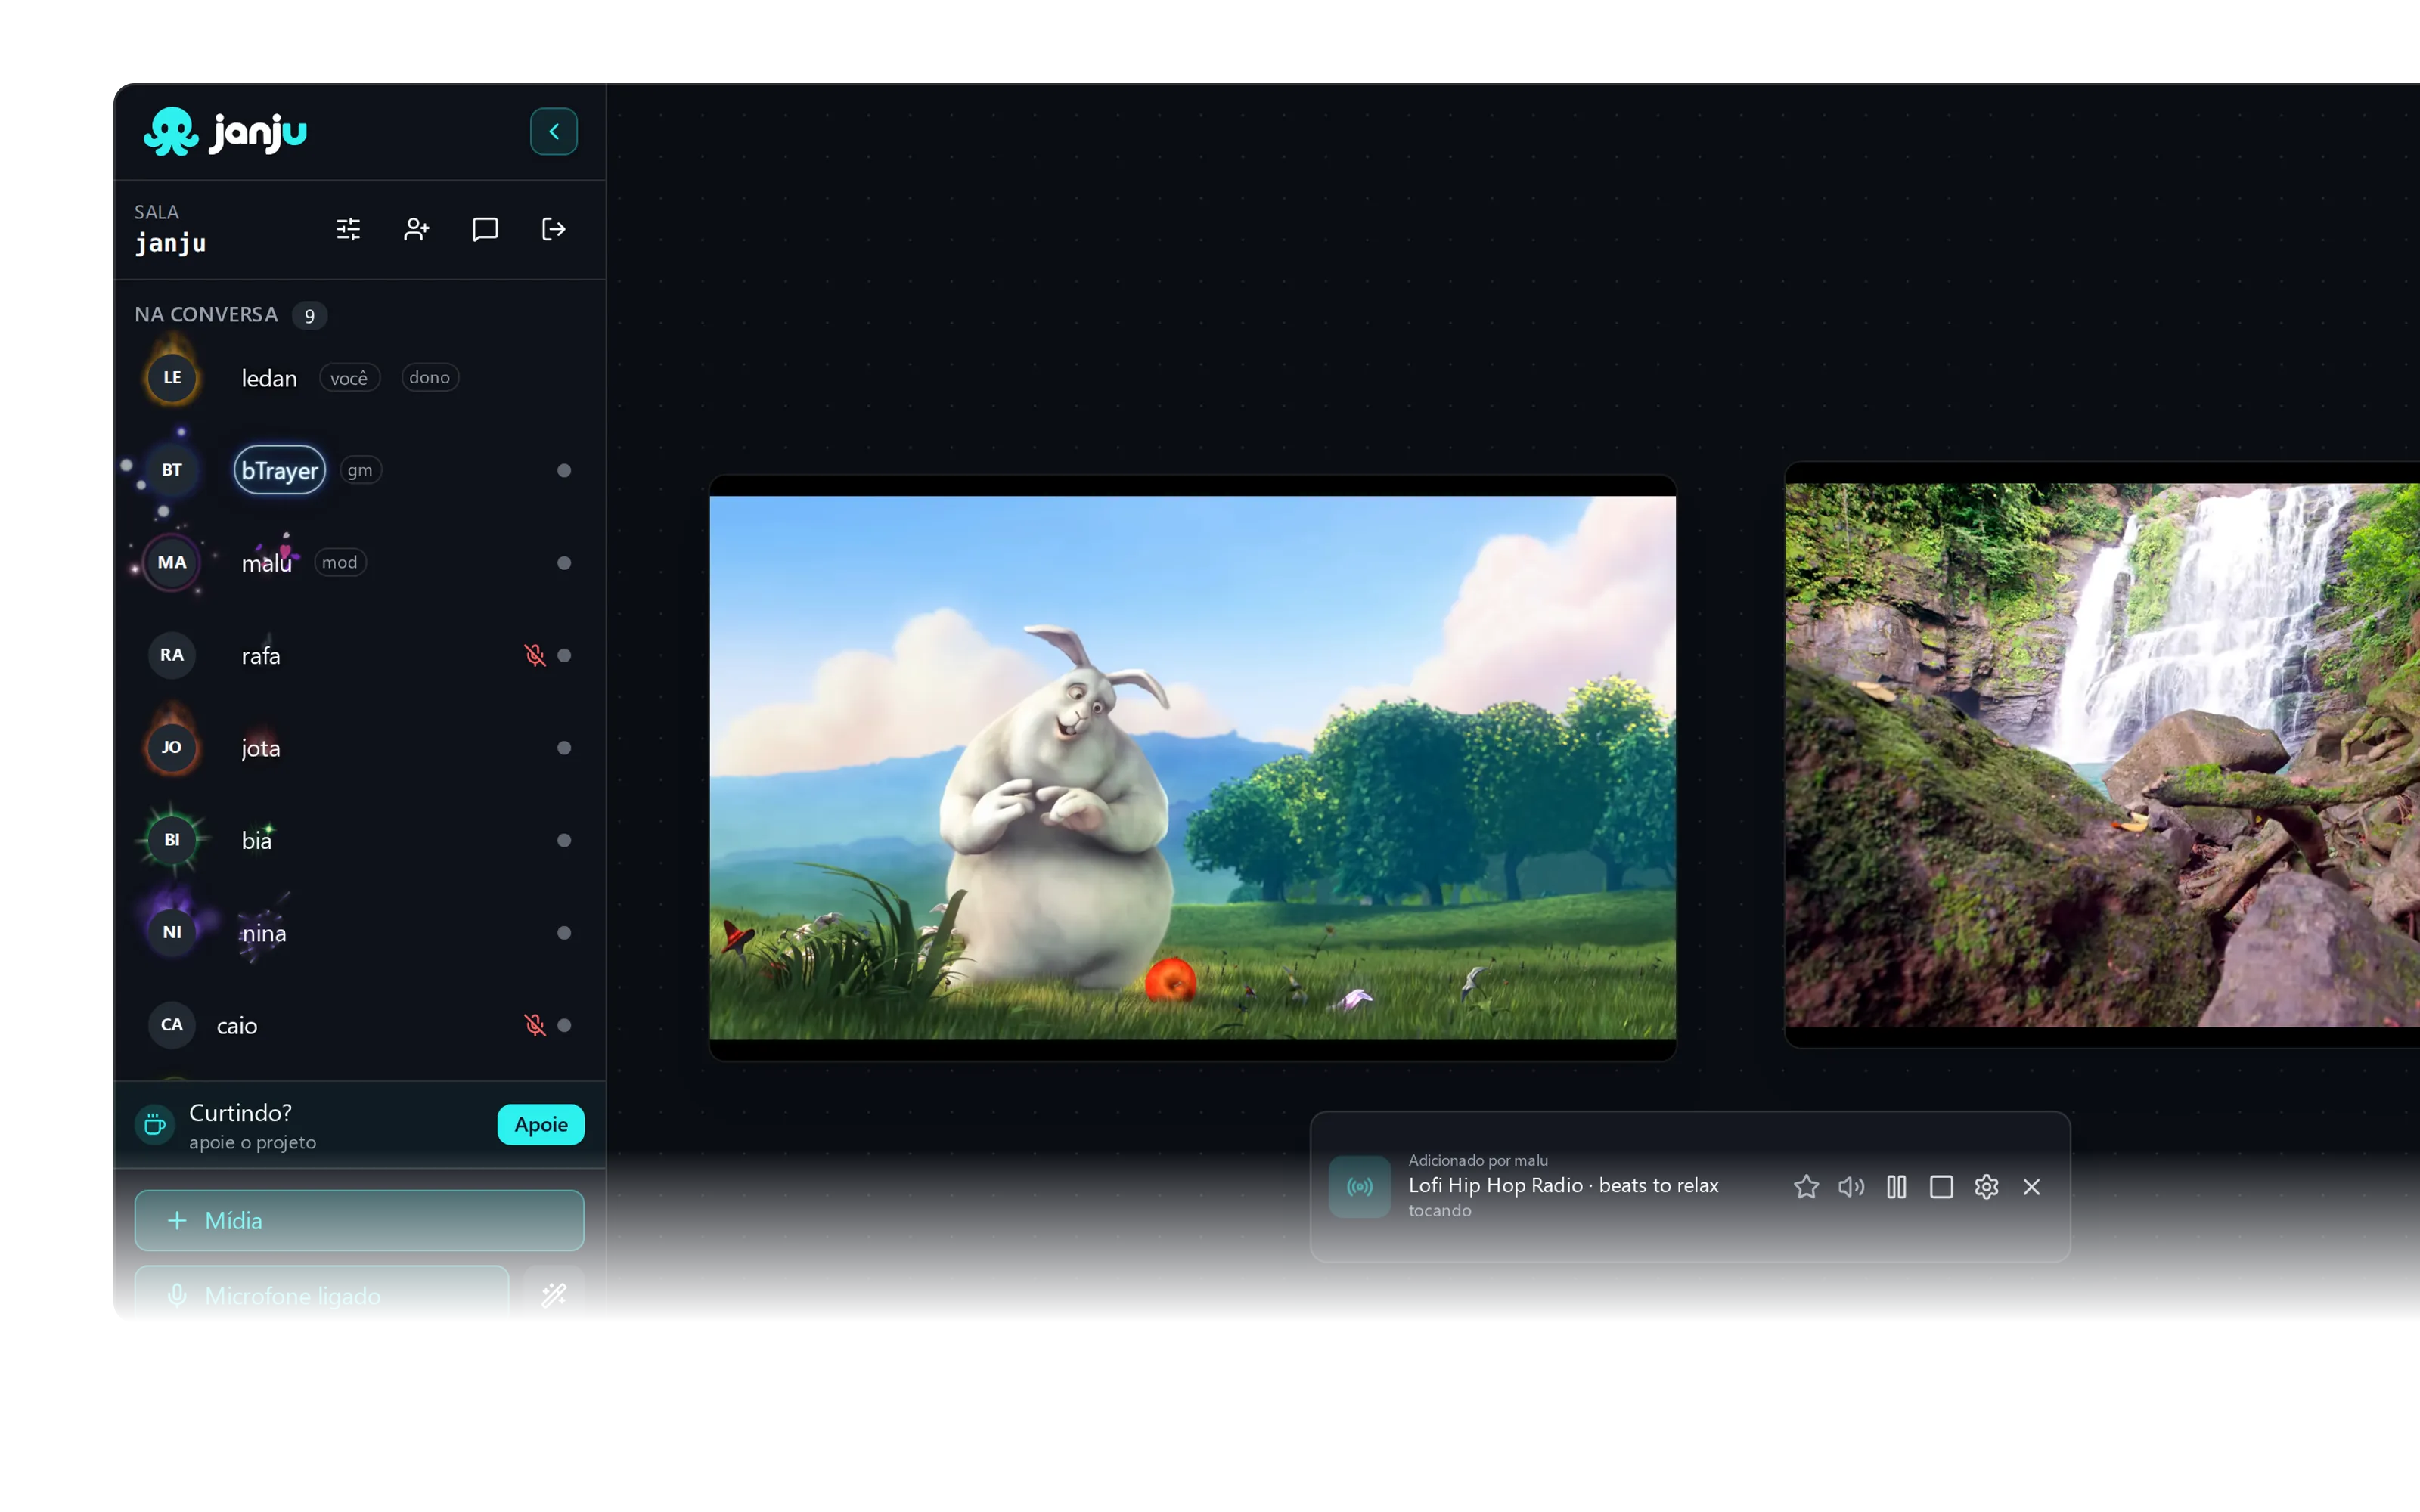Click the 'gm' badge next to bTrayer
Viewport: 2420px width, 1512px height.
tap(360, 470)
